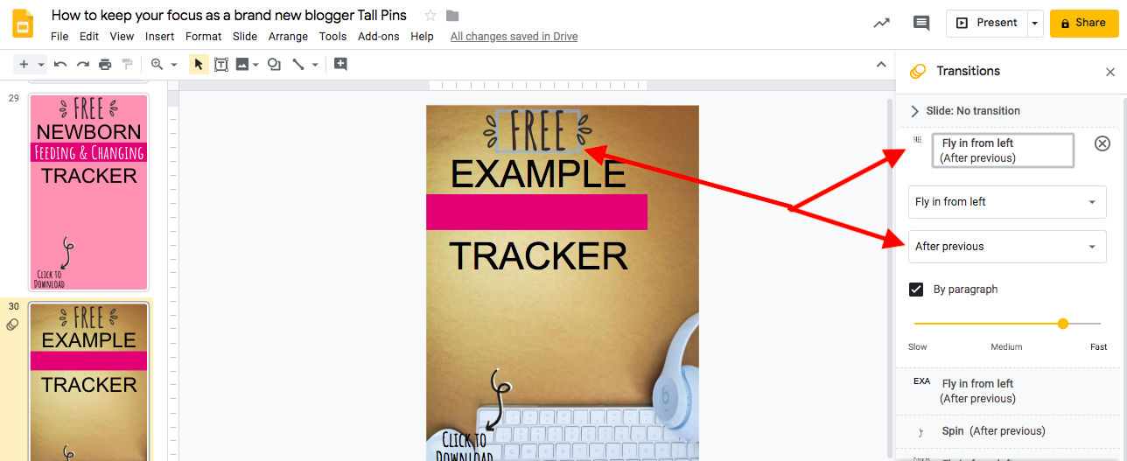Click the Print icon
The image size is (1127, 461).
tap(105, 64)
